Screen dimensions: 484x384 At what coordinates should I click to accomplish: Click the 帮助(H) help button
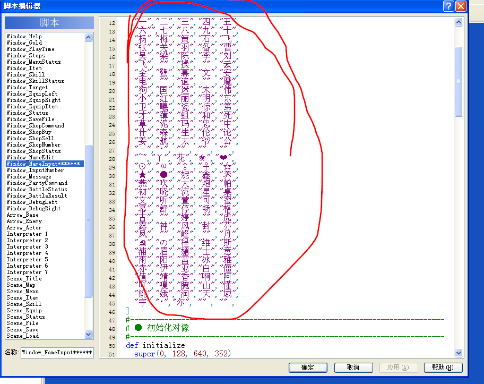click(443, 368)
